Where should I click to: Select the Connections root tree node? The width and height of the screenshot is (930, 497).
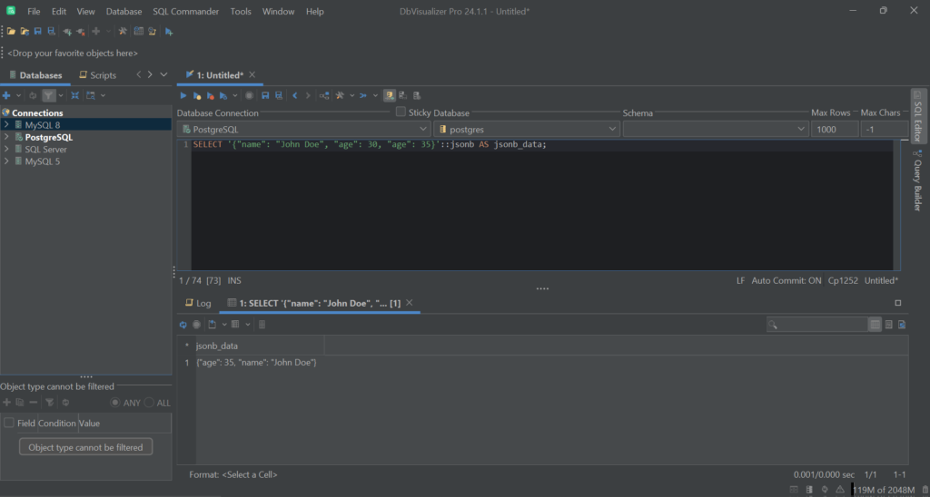37,112
